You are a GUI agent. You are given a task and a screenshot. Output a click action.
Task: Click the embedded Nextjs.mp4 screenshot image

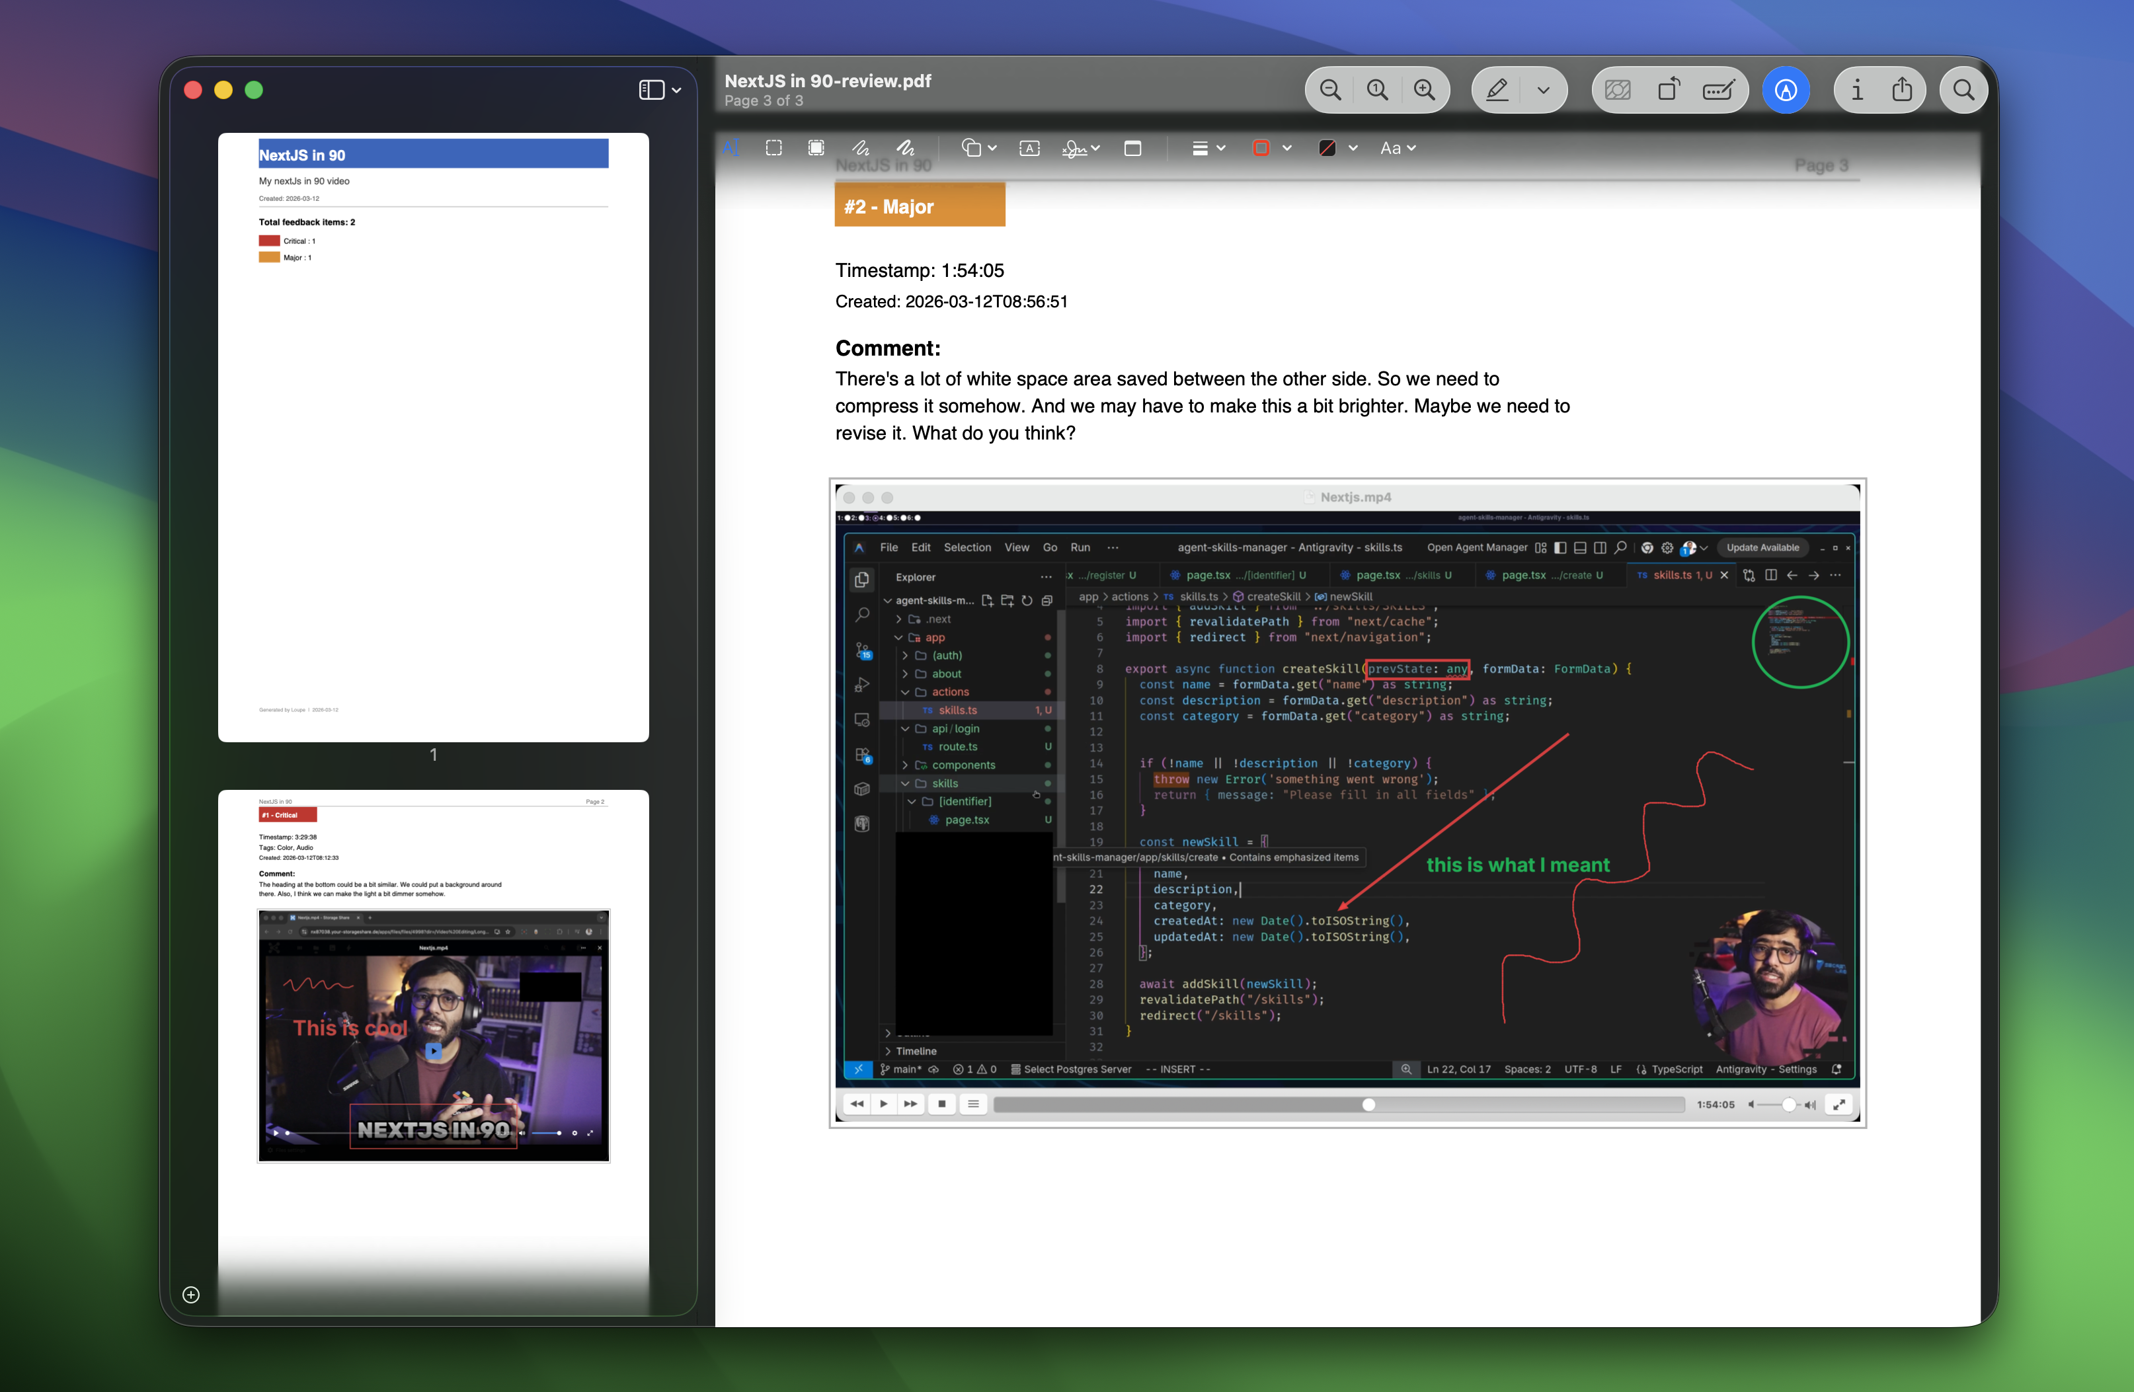click(1347, 802)
